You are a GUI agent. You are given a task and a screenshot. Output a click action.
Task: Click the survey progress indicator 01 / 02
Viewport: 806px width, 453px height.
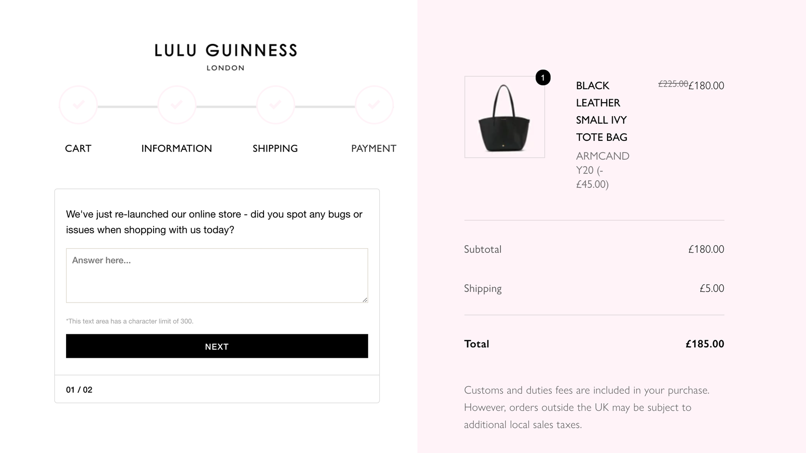coord(79,389)
